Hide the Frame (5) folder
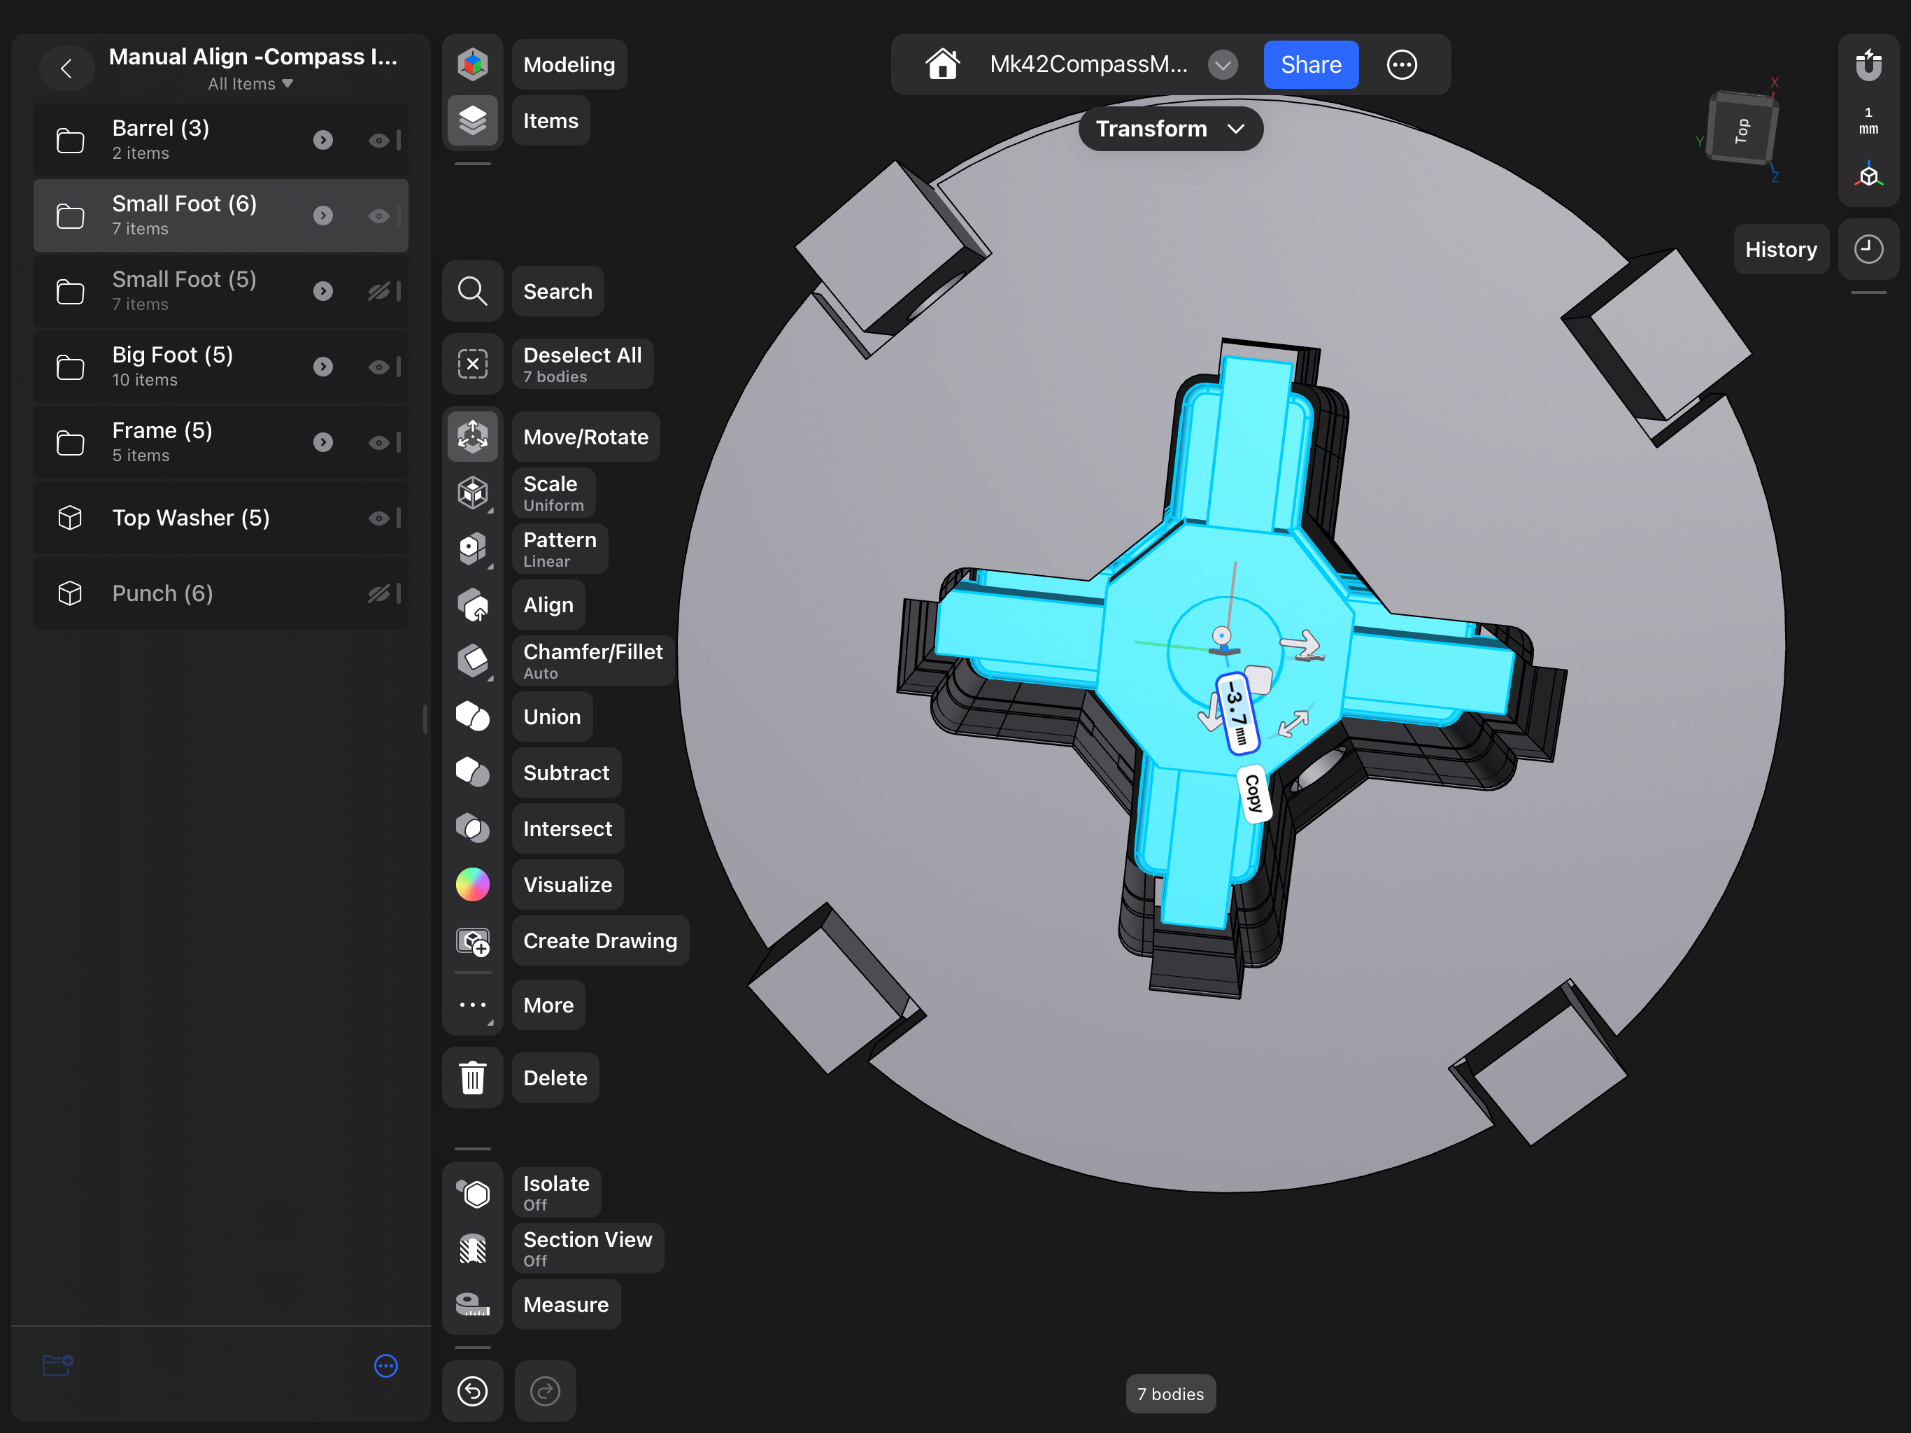1911x1433 pixels. (x=378, y=442)
